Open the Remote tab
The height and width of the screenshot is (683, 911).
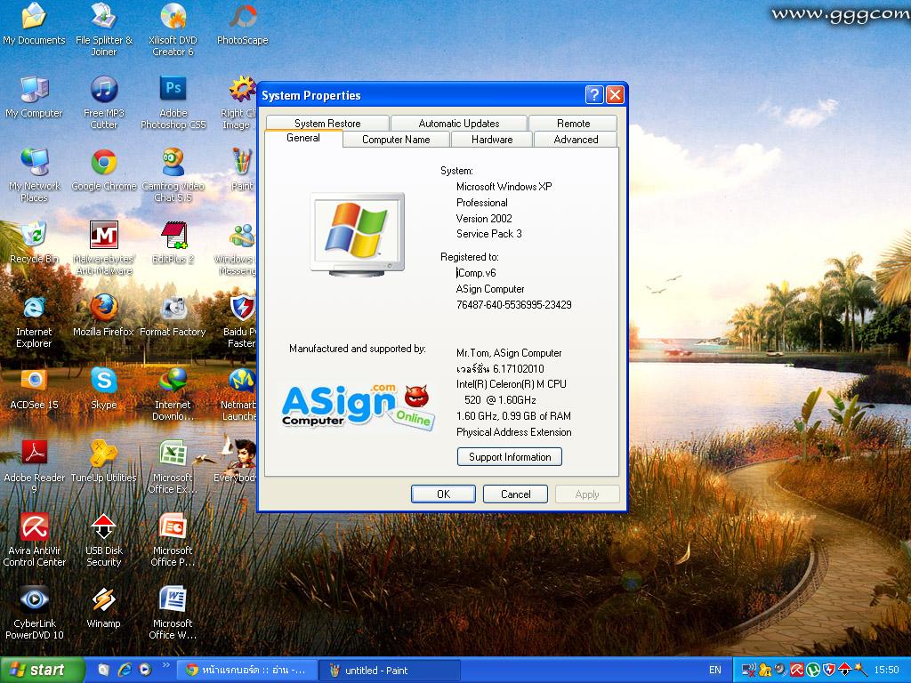tap(573, 123)
